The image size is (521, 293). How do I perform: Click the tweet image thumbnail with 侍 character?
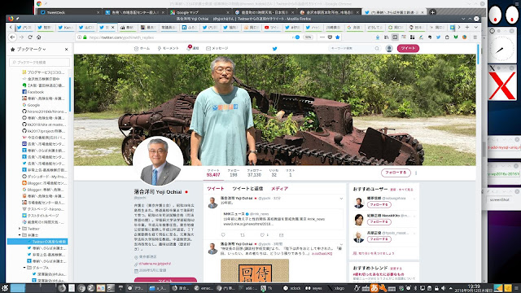(255, 271)
